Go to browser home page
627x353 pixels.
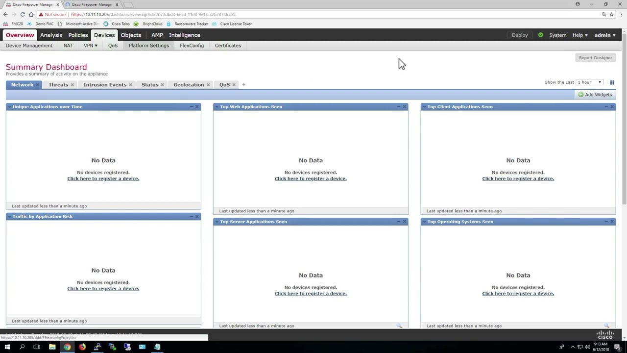tap(31, 14)
